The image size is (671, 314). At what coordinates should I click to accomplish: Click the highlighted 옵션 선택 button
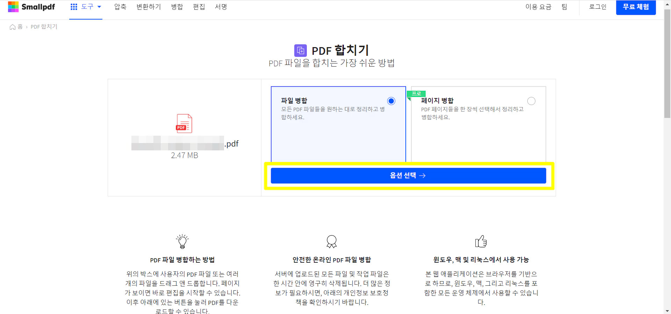click(x=408, y=175)
